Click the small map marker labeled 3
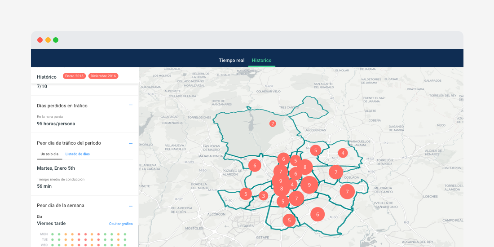 264,196
